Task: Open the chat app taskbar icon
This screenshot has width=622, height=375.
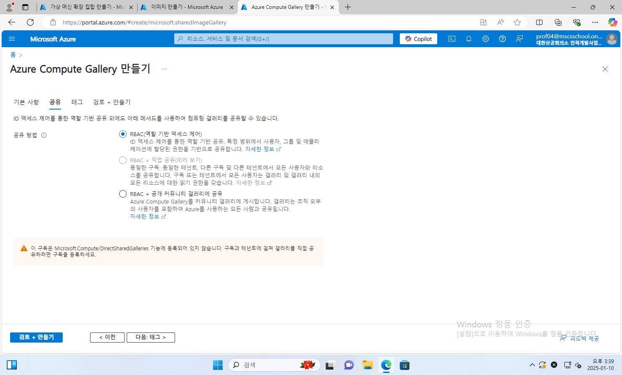Action: click(349, 365)
